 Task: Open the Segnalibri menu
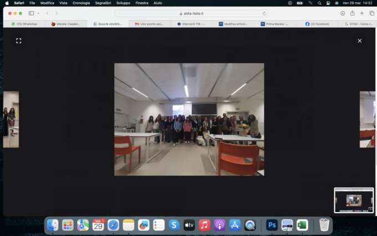coord(102,3)
